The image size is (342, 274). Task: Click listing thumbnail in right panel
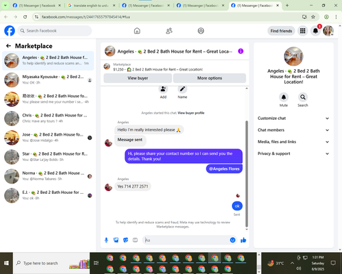point(293,56)
